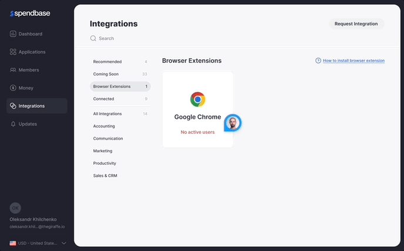Click the Applications grid icon
This screenshot has height=251, width=404.
coord(13,52)
